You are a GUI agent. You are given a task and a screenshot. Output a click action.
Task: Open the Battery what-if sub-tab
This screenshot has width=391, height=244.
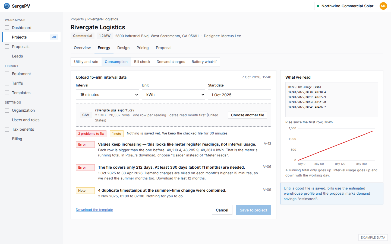[204, 62]
